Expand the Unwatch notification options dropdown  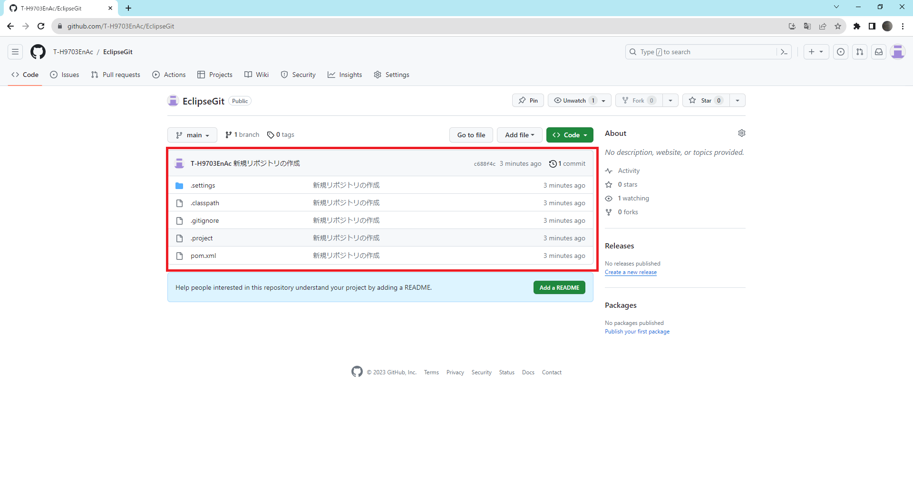(604, 100)
